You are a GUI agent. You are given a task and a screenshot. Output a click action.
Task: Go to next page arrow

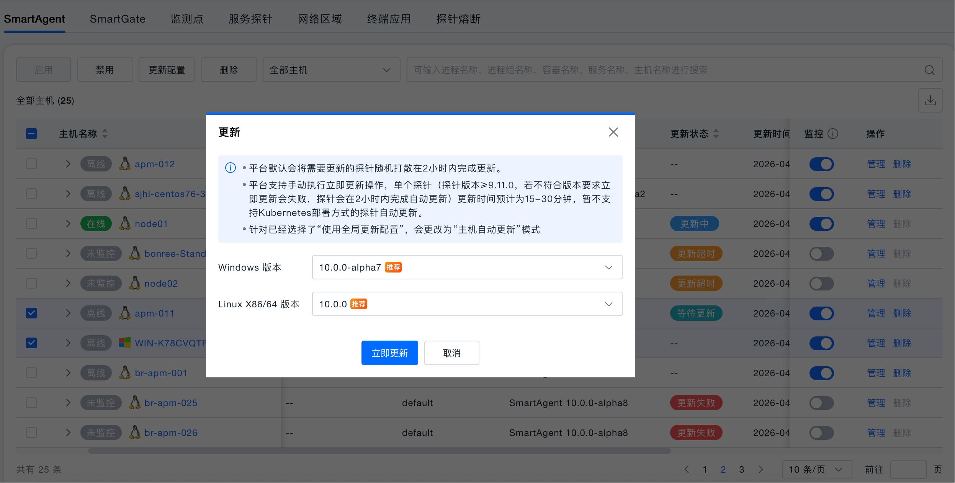(x=760, y=469)
